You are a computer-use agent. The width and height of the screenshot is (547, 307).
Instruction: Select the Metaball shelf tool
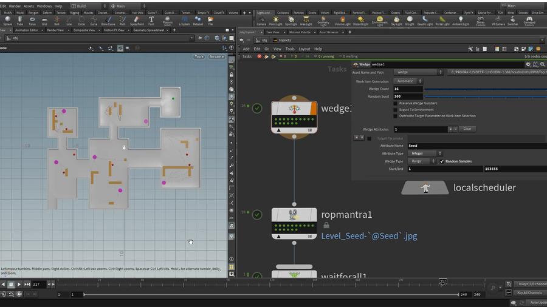198,21
